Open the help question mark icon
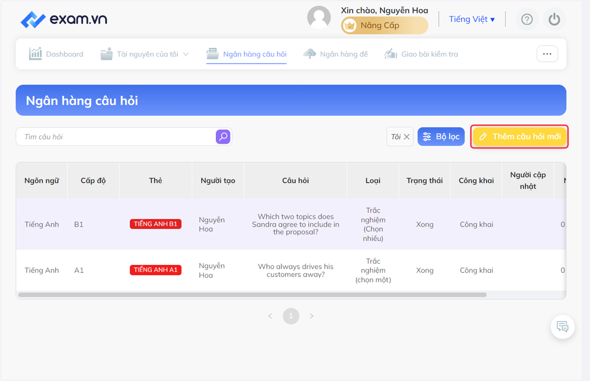This screenshot has width=590, height=381. point(527,19)
